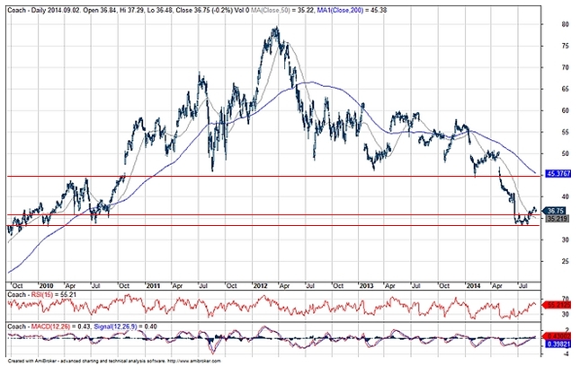This screenshot has height=366, width=580.
Task: Click the 2012 year label on time axis
Action: pyautogui.click(x=260, y=286)
